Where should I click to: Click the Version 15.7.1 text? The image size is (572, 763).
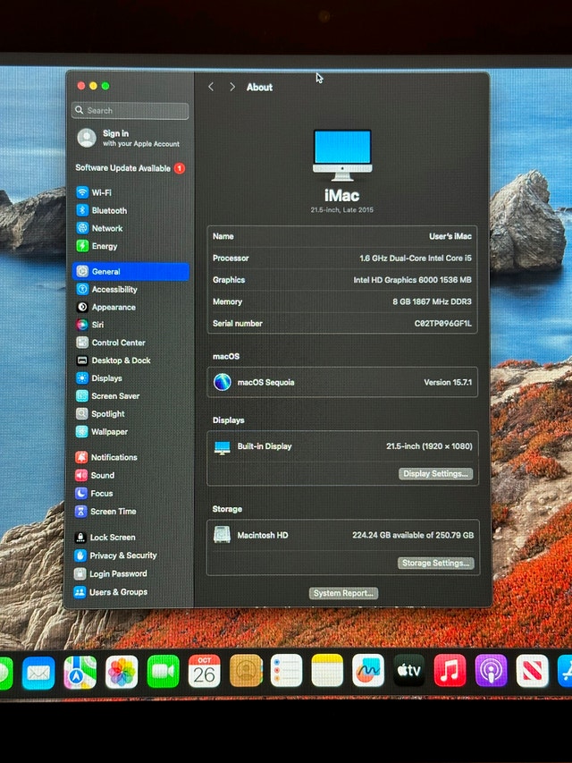coord(448,383)
